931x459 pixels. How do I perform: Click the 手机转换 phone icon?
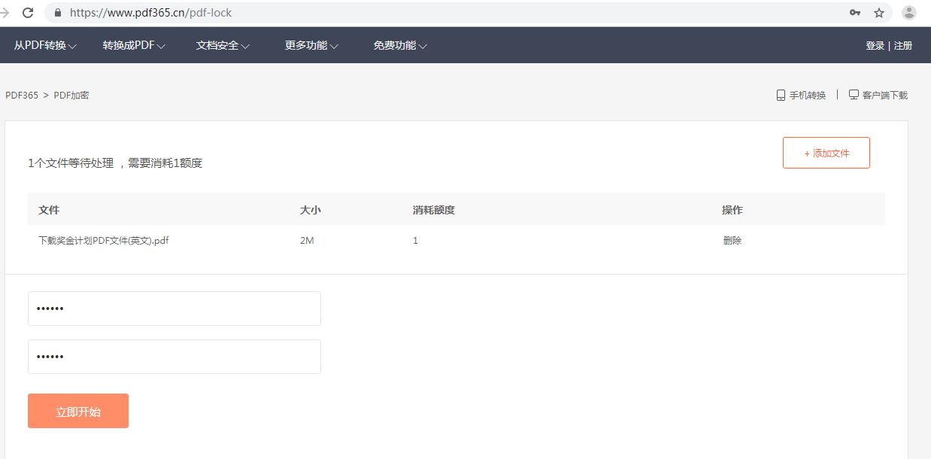(780, 95)
